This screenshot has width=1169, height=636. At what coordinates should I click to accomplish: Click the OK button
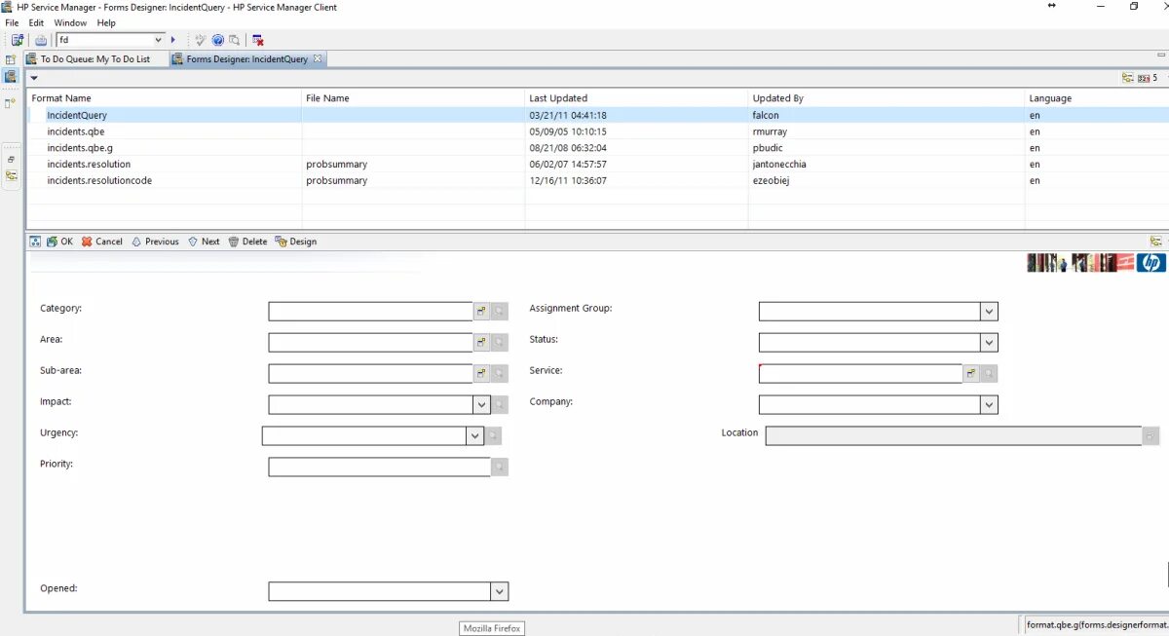(x=59, y=242)
